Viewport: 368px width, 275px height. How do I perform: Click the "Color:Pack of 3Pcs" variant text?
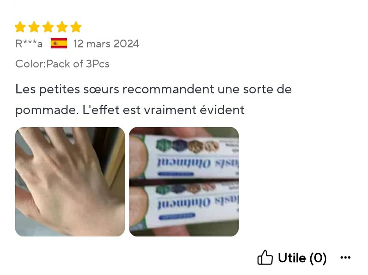62,64
